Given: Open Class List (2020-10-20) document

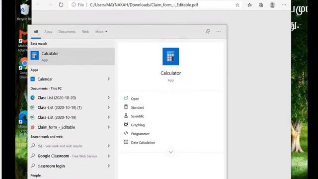Looking at the screenshot, I should click(x=71, y=97).
